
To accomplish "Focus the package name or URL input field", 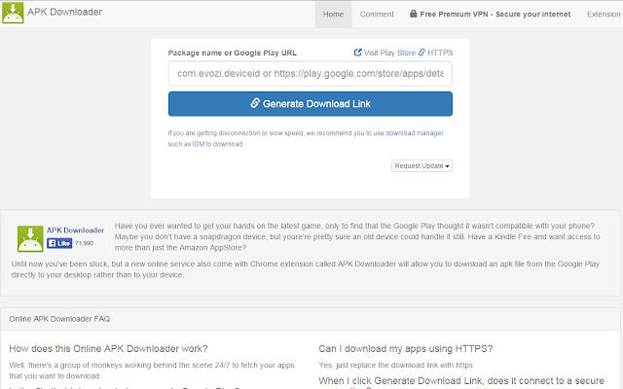I will tap(310, 74).
